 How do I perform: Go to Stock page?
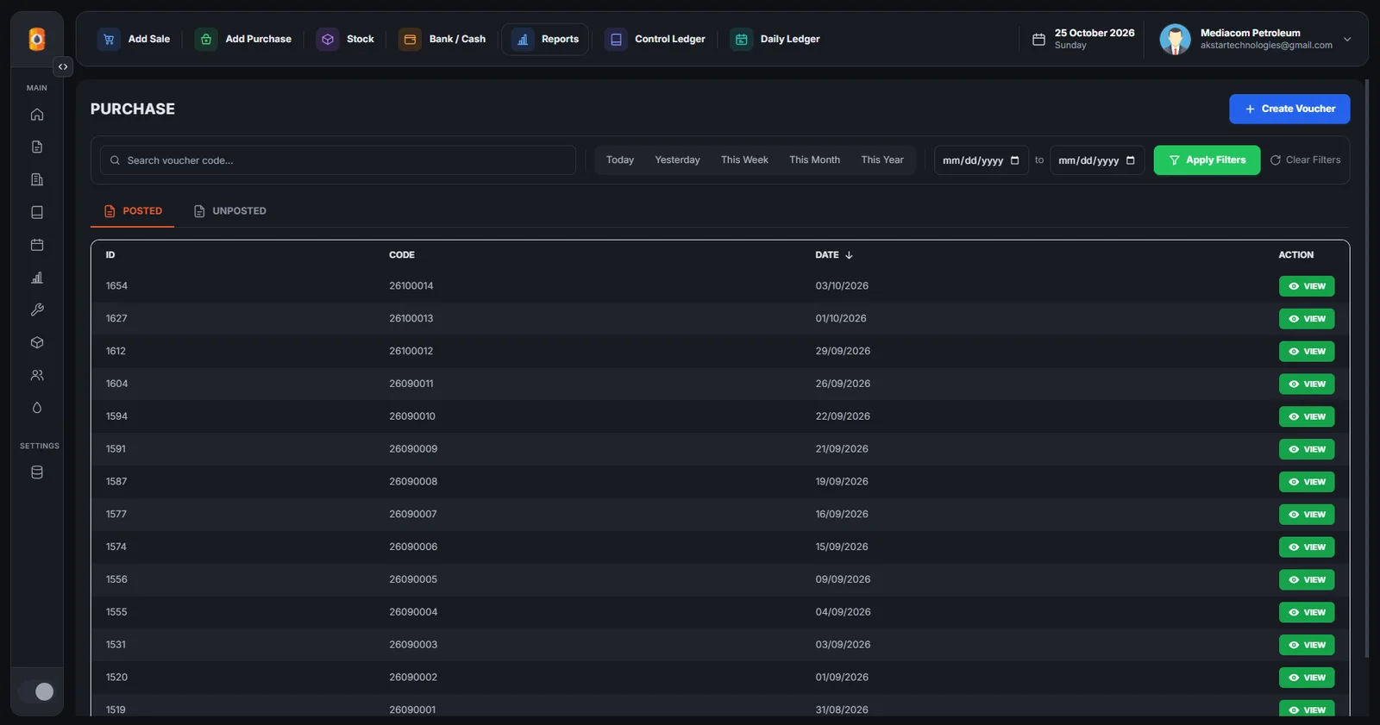point(345,39)
